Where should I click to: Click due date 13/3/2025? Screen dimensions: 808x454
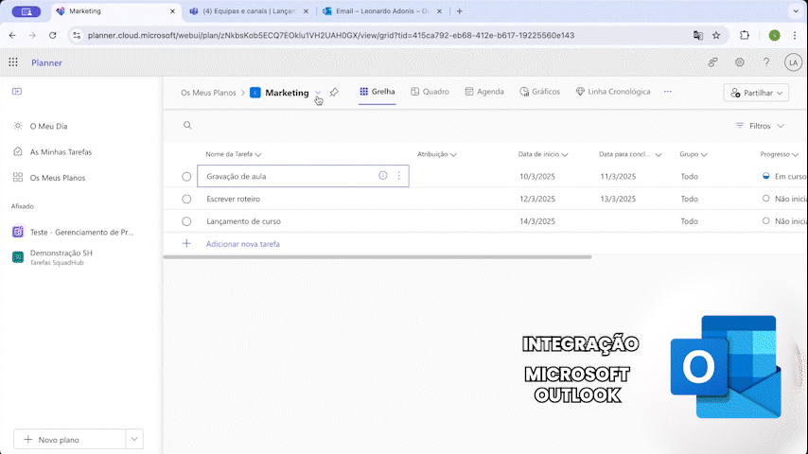click(x=618, y=199)
